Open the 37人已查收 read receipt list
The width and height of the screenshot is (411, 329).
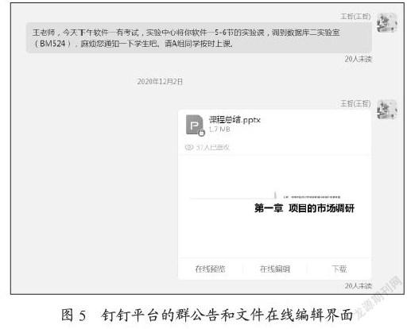click(x=207, y=147)
